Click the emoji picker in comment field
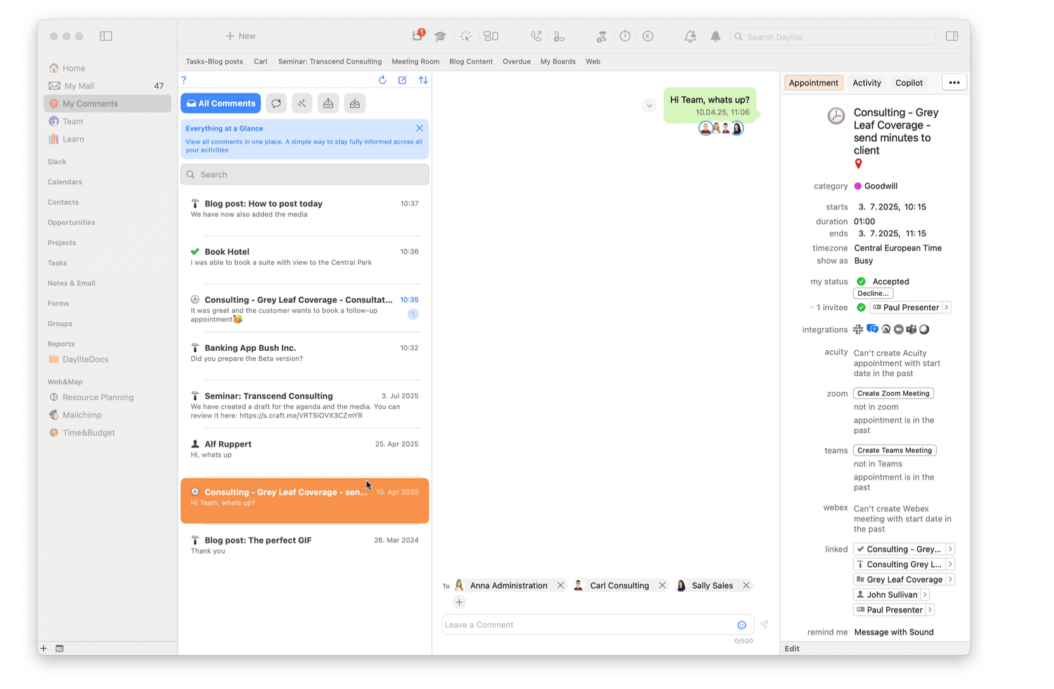 click(x=742, y=625)
